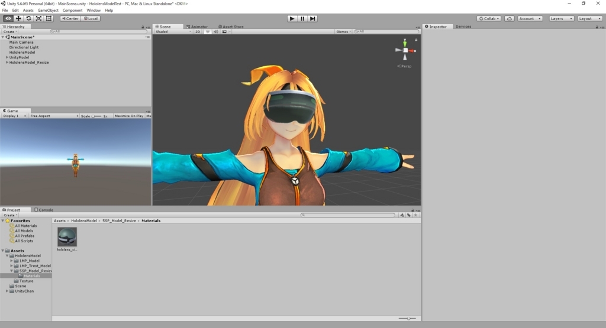This screenshot has height=328, width=606.
Task: Open the Help menu
Action: (x=109, y=11)
